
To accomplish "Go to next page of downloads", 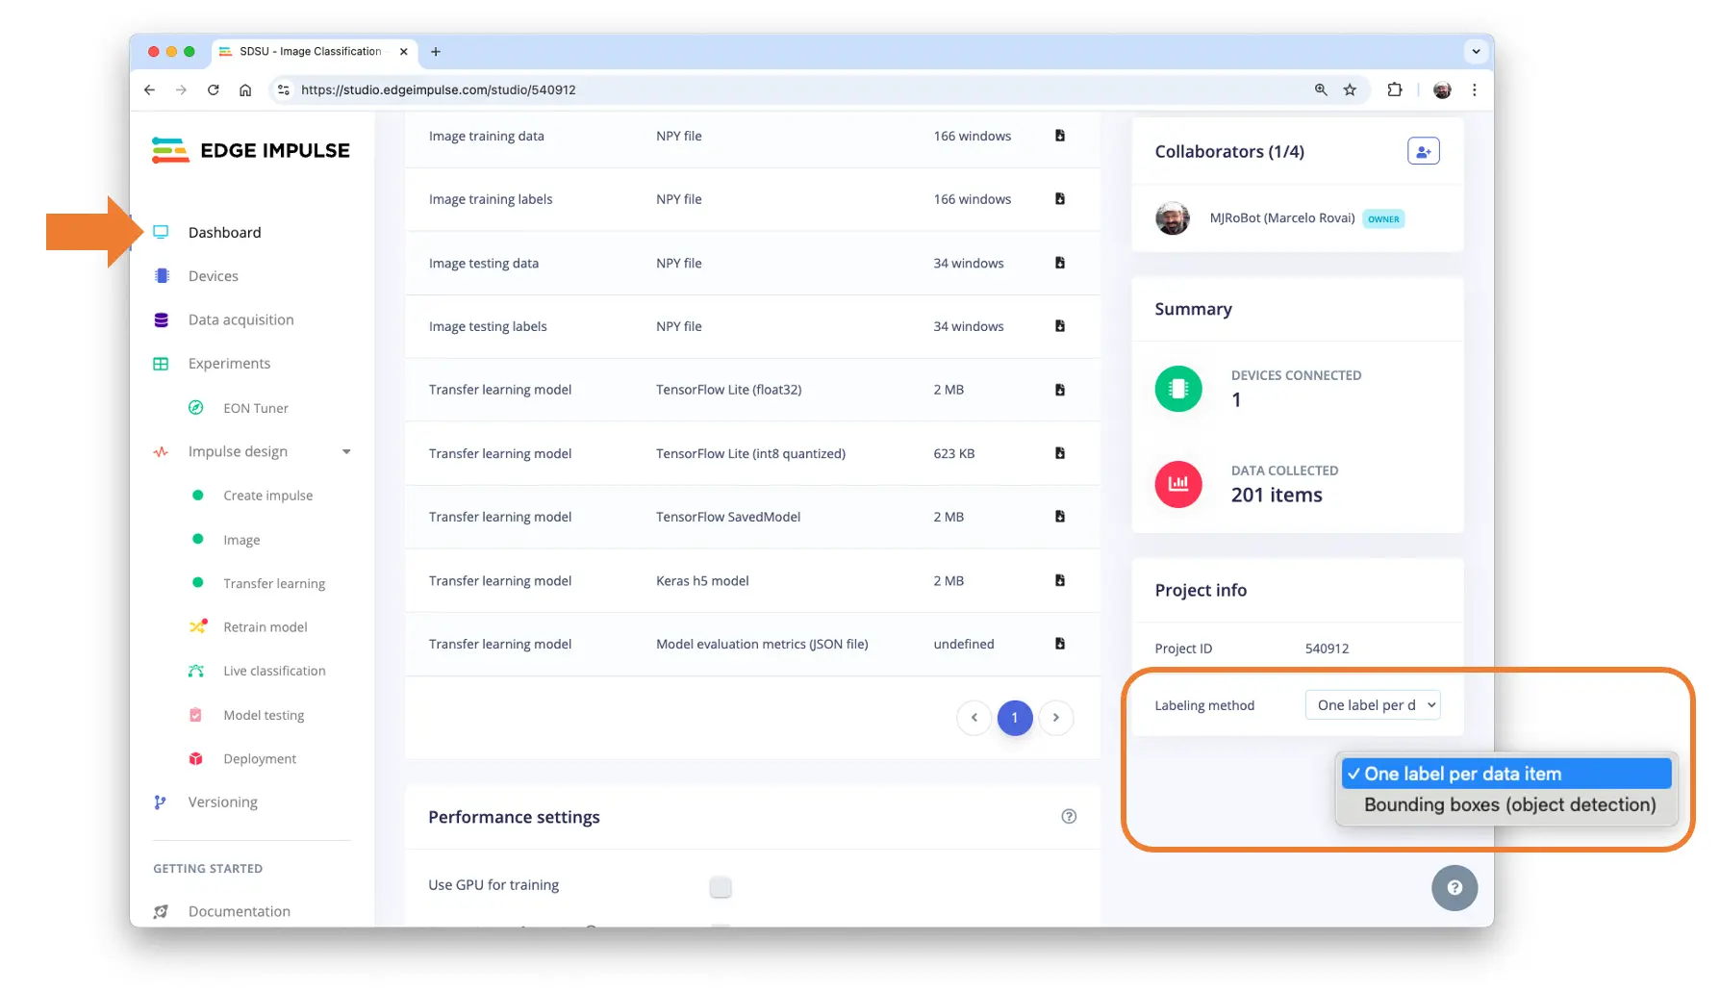I will coord(1055,718).
